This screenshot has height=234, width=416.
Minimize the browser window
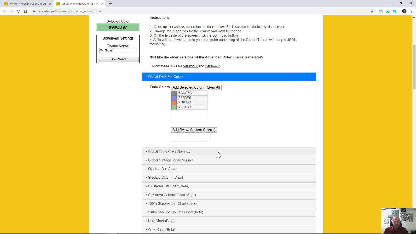click(x=391, y=3)
